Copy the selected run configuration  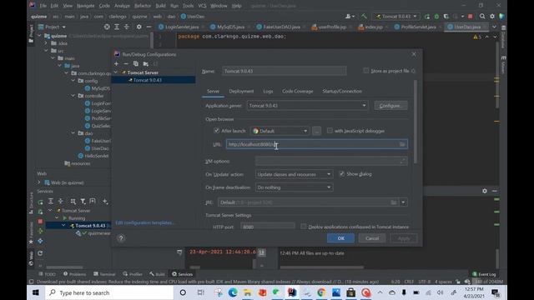[136, 64]
